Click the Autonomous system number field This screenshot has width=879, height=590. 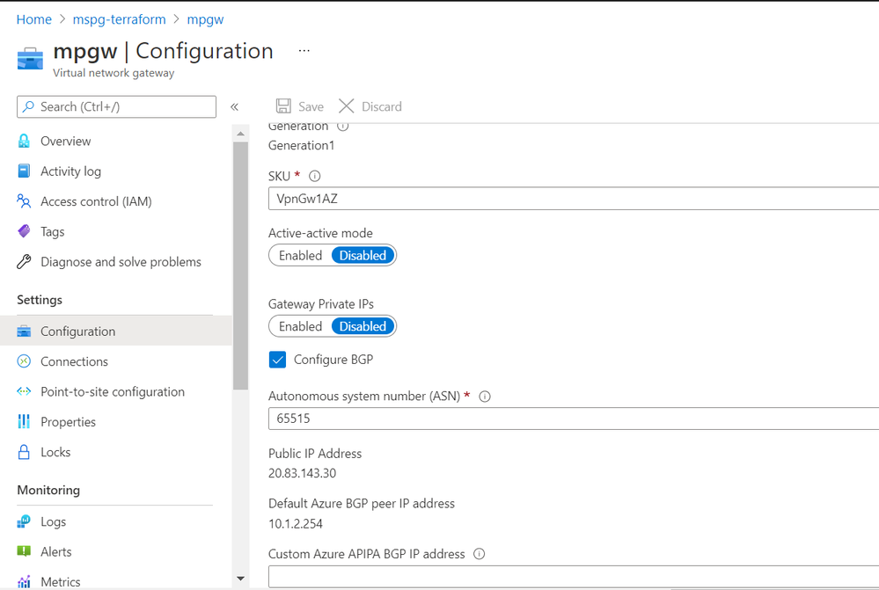tap(574, 419)
